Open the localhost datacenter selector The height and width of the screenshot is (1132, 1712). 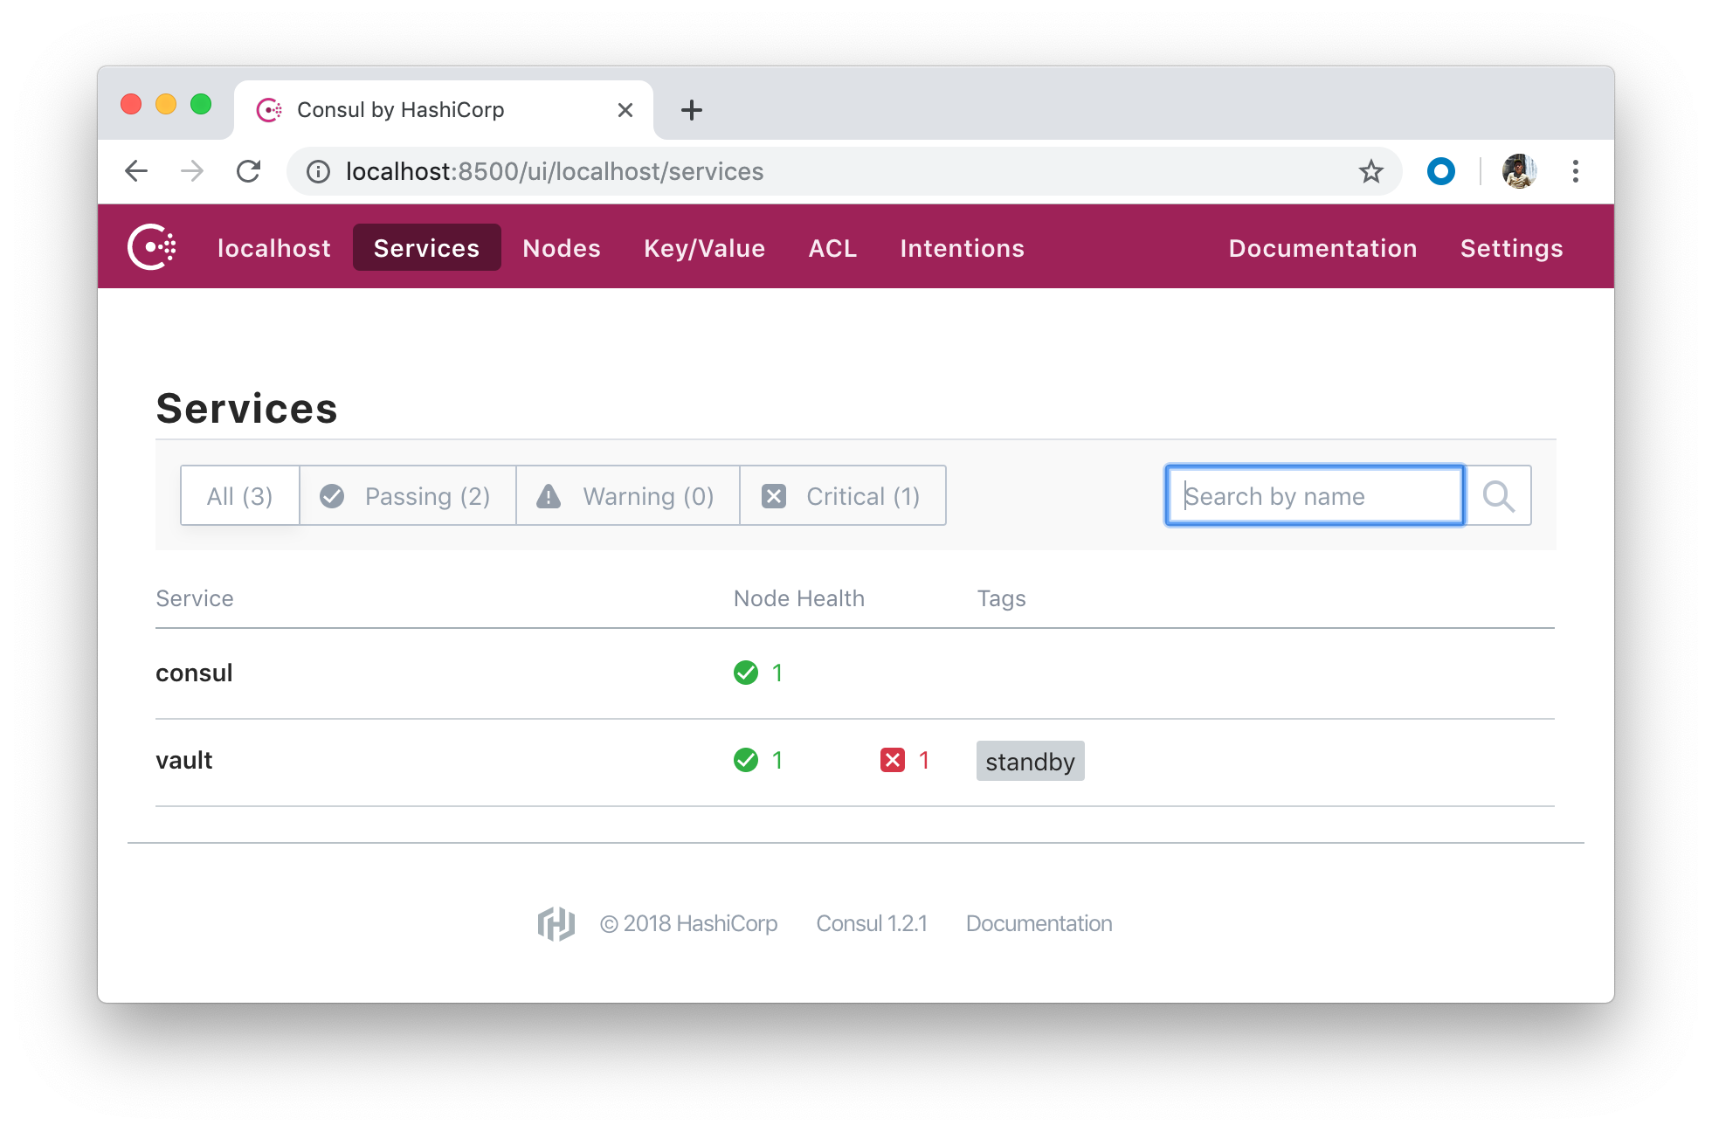click(274, 248)
